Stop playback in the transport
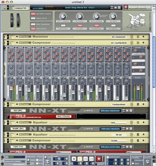This screenshot has width=156, height=166. [74, 159]
